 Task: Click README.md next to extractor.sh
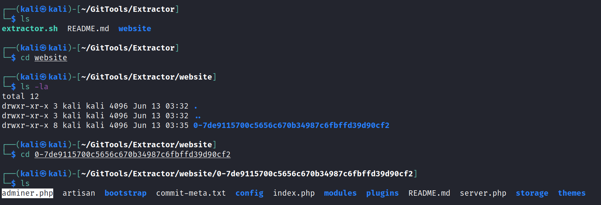coord(88,29)
